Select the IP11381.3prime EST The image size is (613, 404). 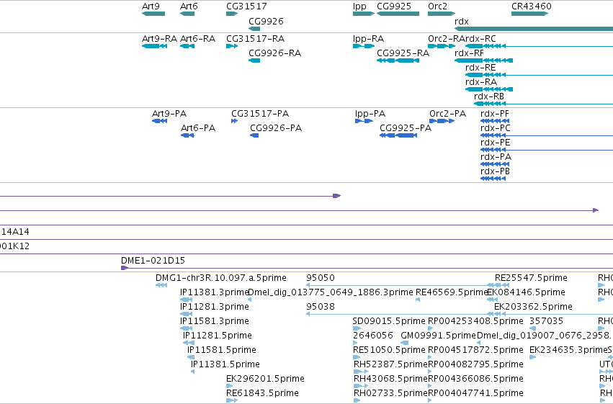click(x=186, y=300)
